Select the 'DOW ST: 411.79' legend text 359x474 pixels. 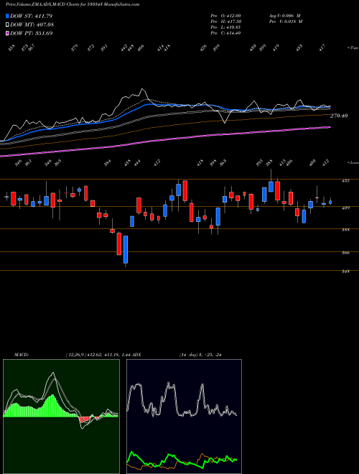tap(31, 16)
